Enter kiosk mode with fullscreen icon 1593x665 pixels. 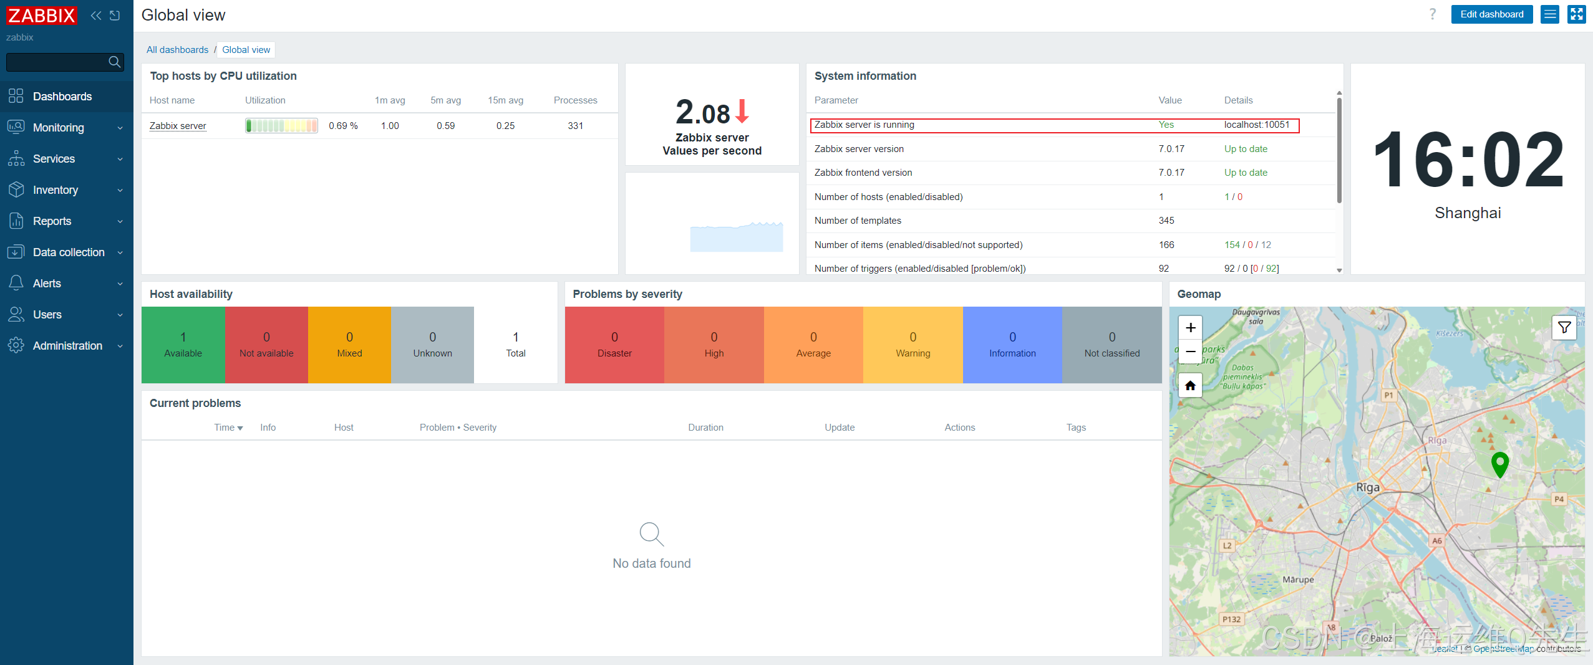coord(1577,14)
